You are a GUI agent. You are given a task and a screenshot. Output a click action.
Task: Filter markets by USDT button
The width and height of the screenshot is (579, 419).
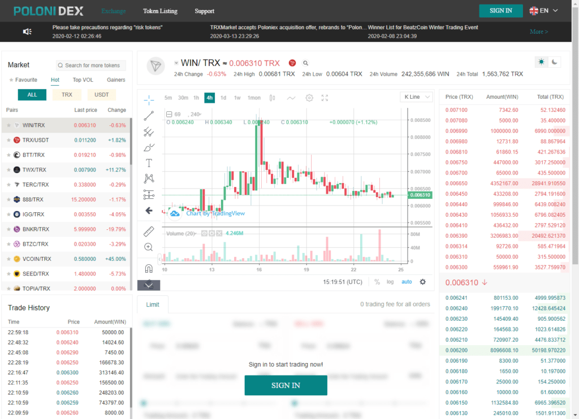tap(102, 95)
